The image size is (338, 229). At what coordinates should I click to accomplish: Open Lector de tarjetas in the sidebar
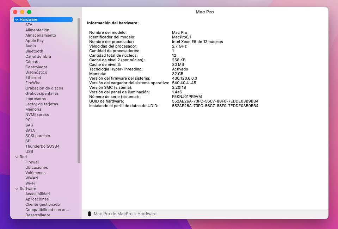click(x=42, y=104)
